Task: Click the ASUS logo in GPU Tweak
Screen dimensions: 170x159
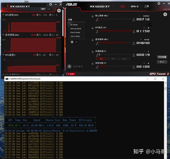Action: (x=72, y=4)
